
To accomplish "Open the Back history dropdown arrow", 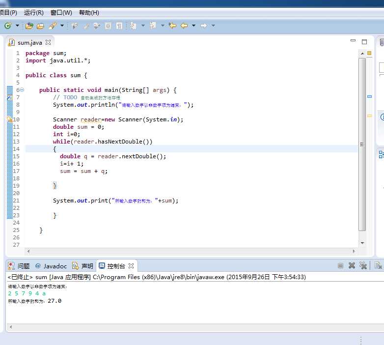I will (193, 26).
